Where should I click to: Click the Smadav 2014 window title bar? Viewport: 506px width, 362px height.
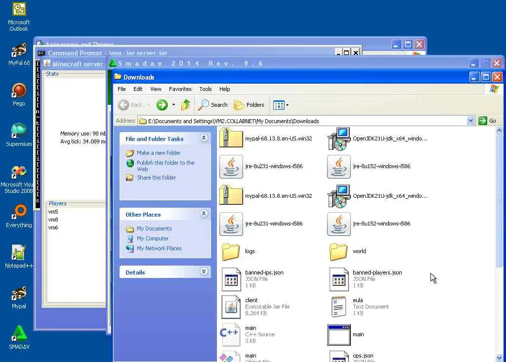click(291, 63)
